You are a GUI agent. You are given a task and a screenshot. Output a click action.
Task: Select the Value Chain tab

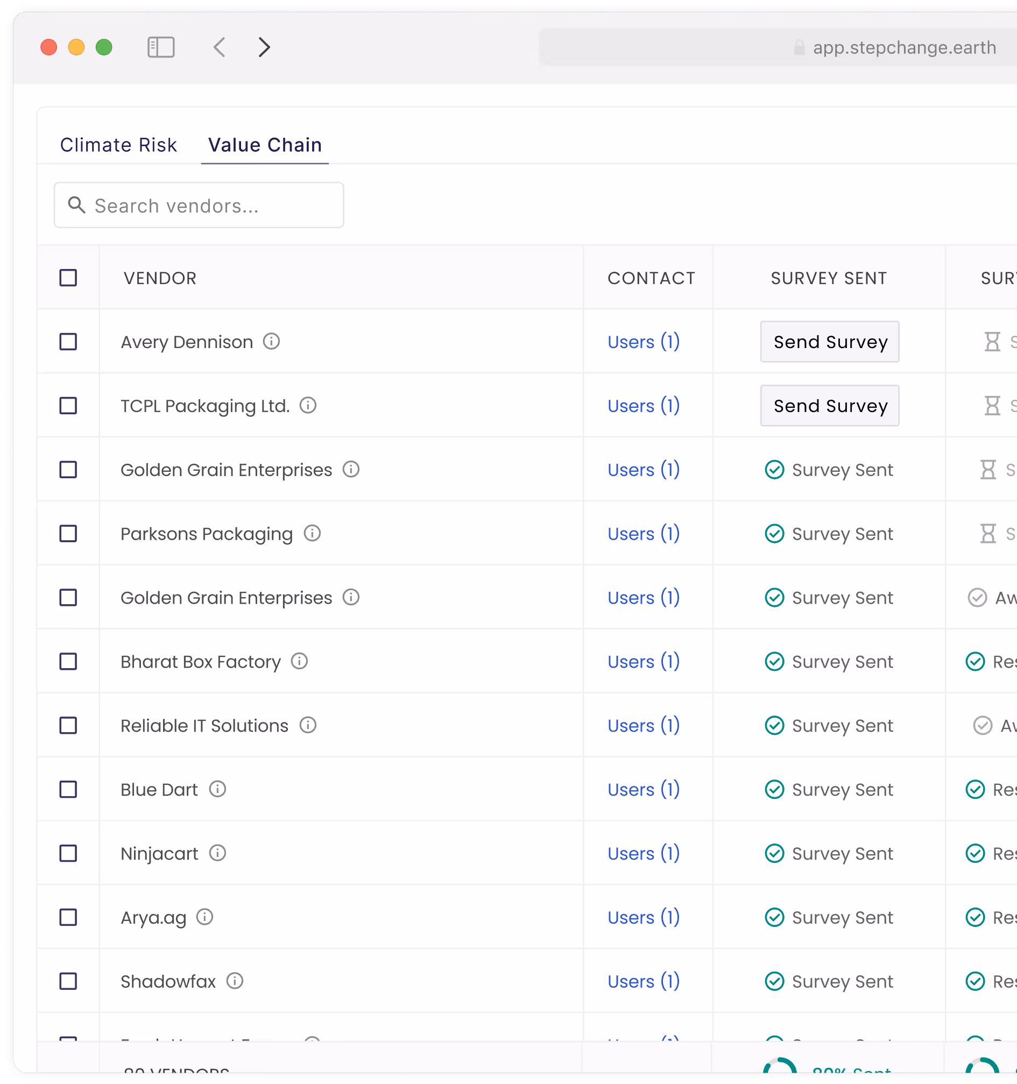pos(265,145)
